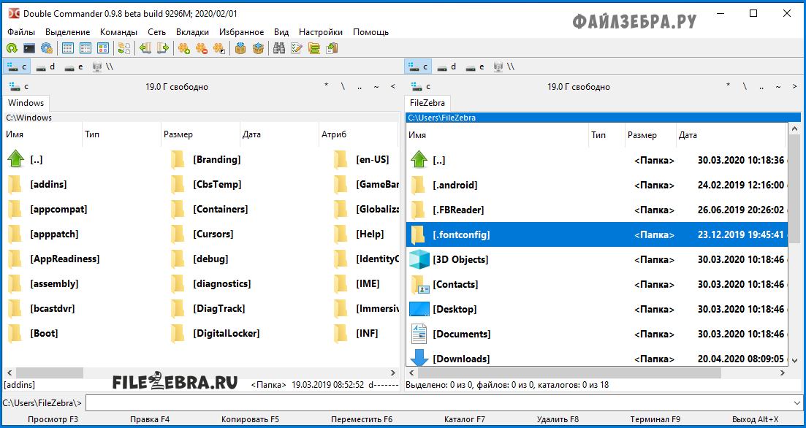Click right panel home '~' button
806x428 pixels.
(x=778, y=86)
